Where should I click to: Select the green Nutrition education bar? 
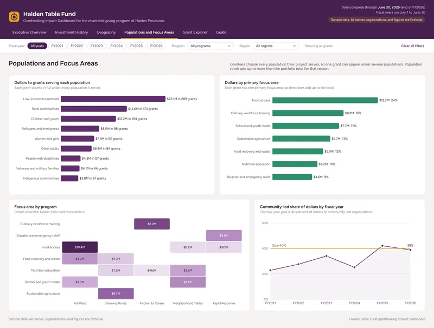point(295,164)
